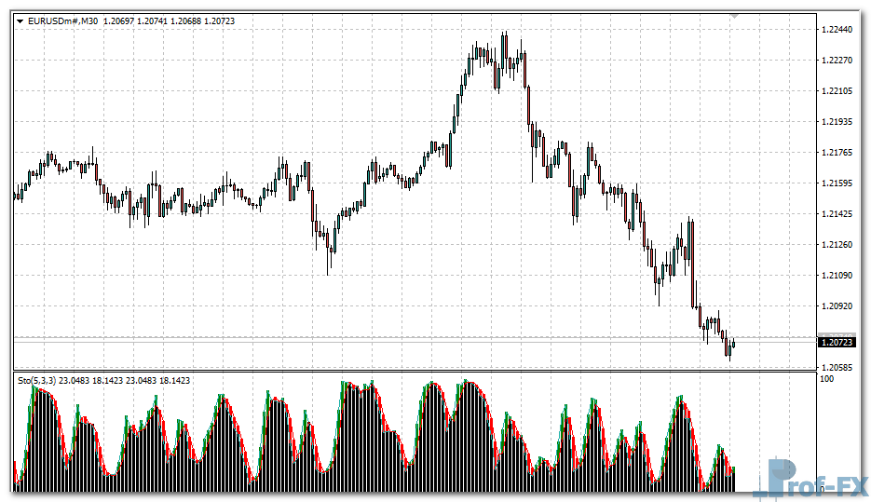The image size is (871, 502).
Task: Click the 1.22440 price scale label
Action: pos(837,30)
